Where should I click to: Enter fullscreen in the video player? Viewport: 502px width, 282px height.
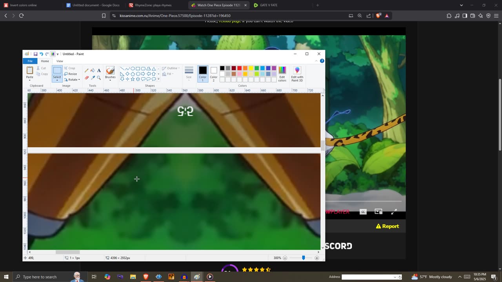pos(394,212)
